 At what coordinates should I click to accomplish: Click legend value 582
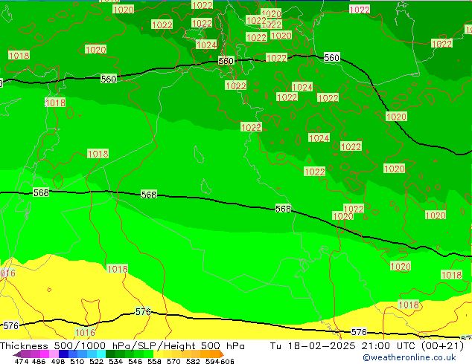tap(193, 361)
